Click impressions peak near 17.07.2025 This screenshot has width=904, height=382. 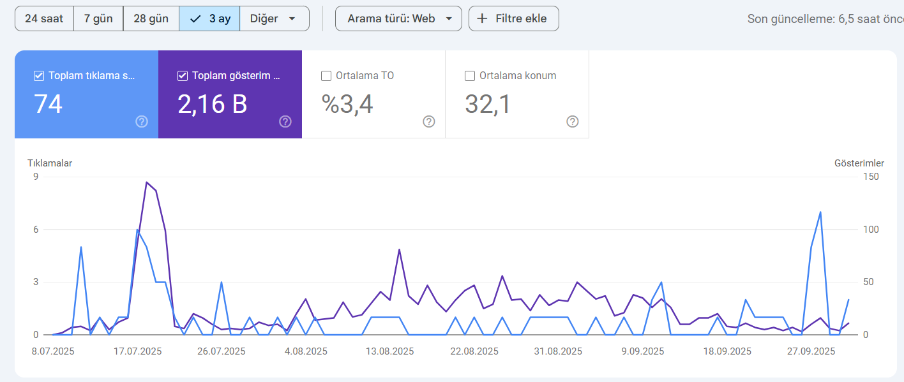147,182
